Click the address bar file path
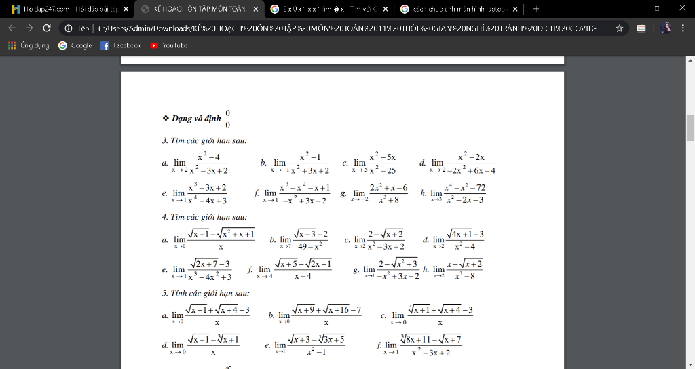The height and width of the screenshot is (369, 695). click(x=350, y=28)
